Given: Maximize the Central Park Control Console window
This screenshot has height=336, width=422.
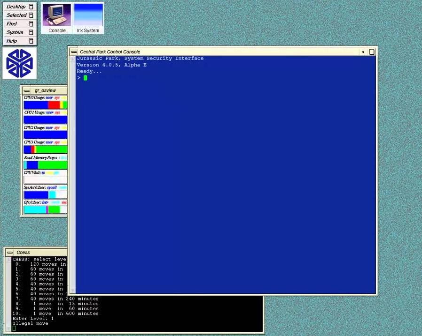Looking at the screenshot, I should click(371, 52).
